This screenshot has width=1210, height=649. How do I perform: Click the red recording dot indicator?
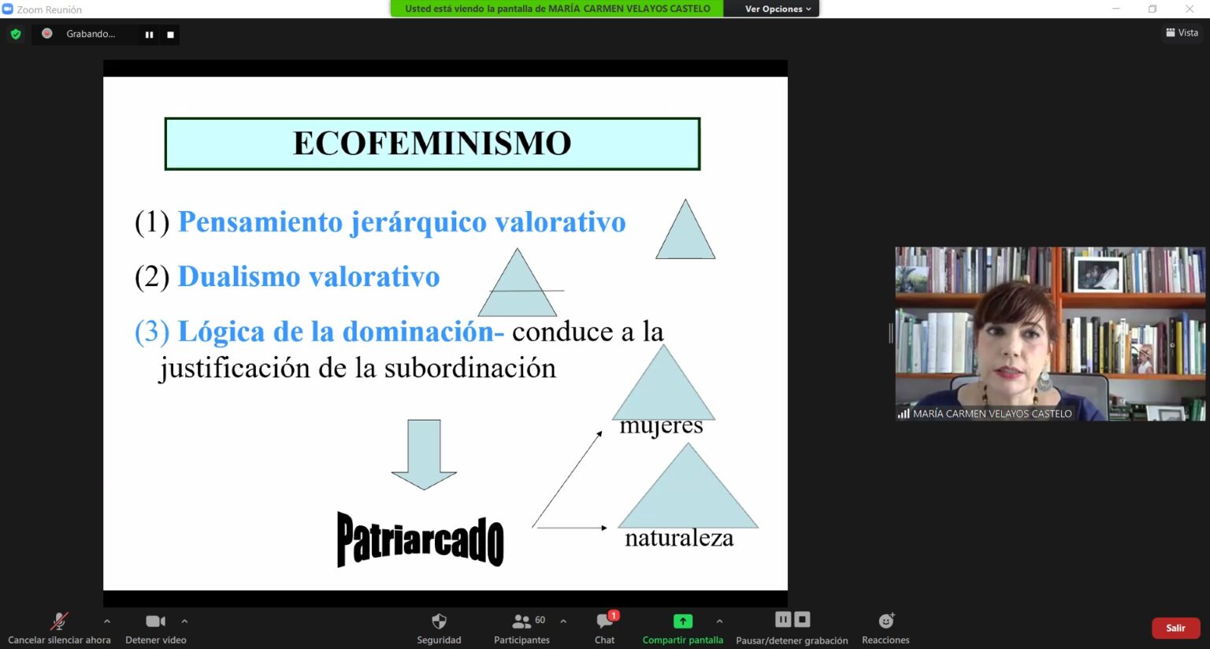(x=47, y=33)
